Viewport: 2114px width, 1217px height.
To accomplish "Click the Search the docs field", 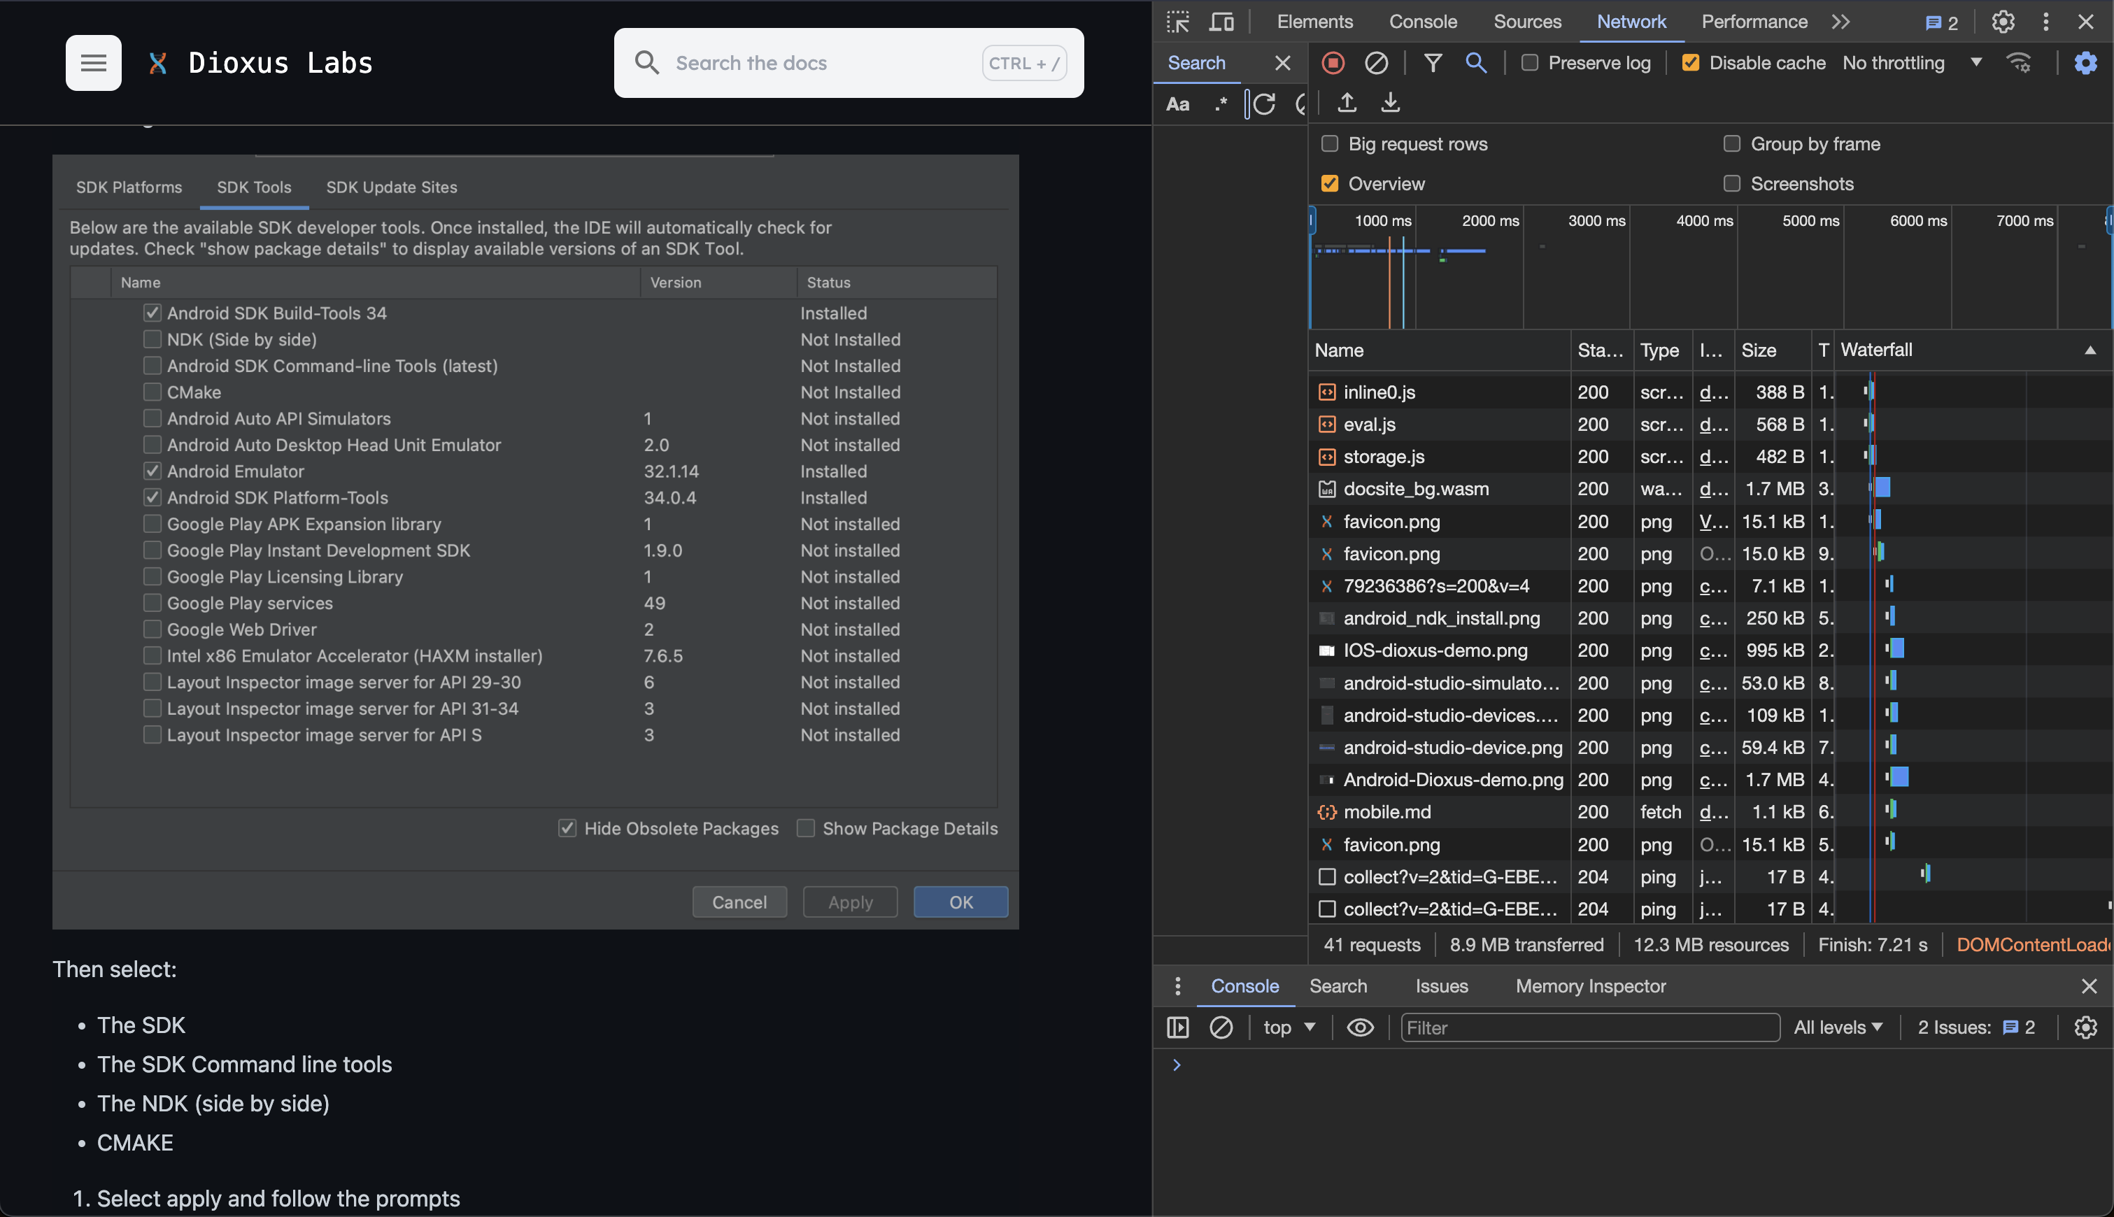I will coord(849,63).
